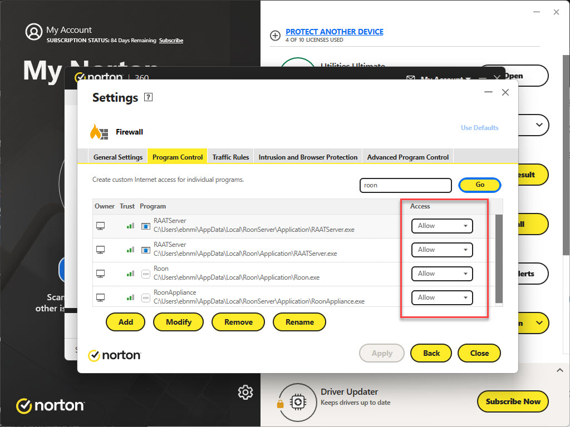Screen dimensions: 570x427
Task: Click the mail icon in Norton 360 window
Action: [x=410, y=78]
